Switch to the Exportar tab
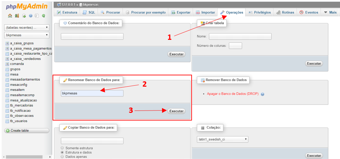Viewport: 340px width, 159px height. (x=181, y=12)
